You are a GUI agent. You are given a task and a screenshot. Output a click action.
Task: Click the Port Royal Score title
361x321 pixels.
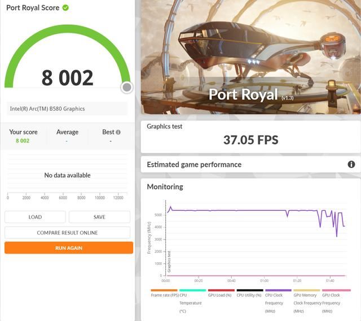point(33,8)
